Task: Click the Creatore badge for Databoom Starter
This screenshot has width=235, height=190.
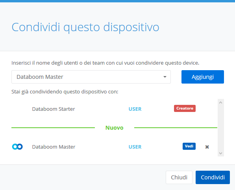Action: tap(185, 108)
